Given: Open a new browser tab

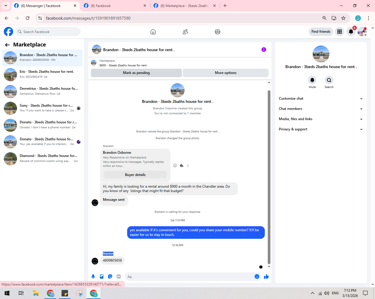Looking at the screenshot, I should [x=225, y=6].
